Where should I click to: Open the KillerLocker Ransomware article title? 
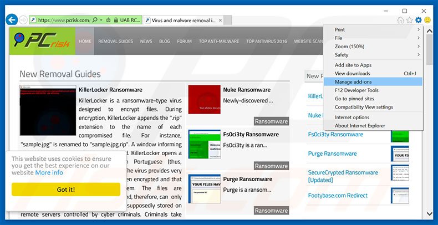tap(110, 90)
